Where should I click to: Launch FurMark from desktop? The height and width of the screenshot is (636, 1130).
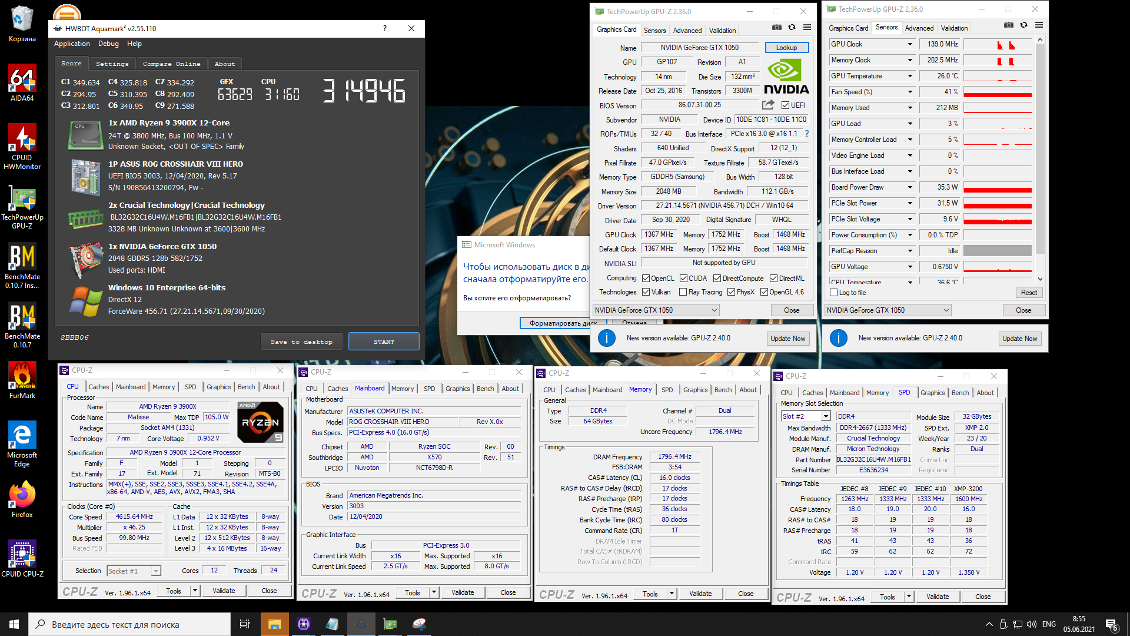point(22,380)
